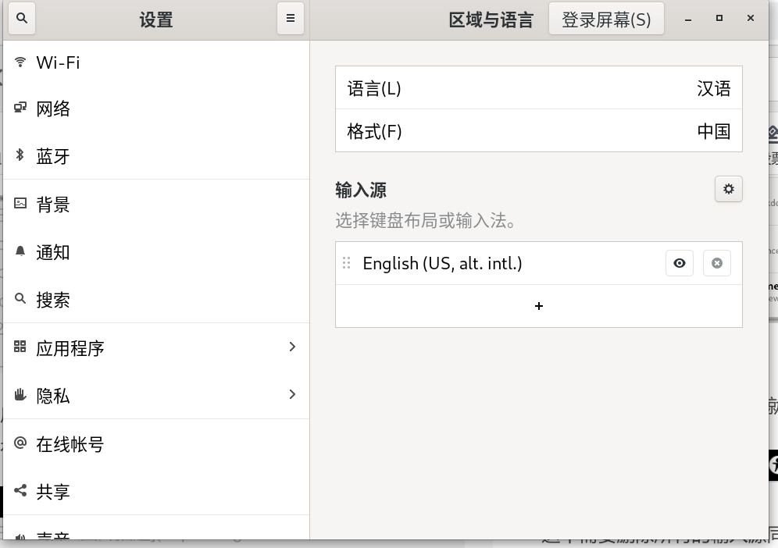Select 通知 (Notifications) in the sidebar
The width and height of the screenshot is (778, 548).
[x=55, y=252]
